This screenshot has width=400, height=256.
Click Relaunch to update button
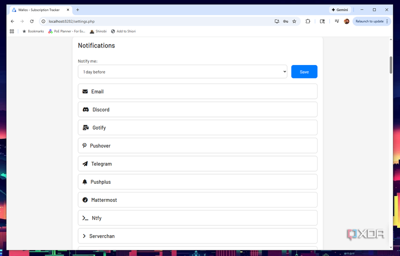point(369,21)
